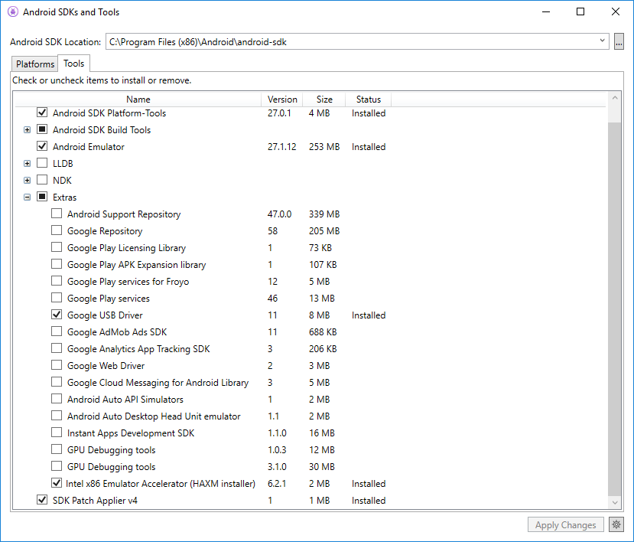Collapse the Extras tree node
The width and height of the screenshot is (634, 542).
point(27,198)
